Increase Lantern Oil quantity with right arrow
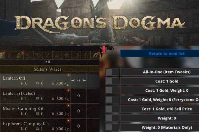Viewport: 199px width, 132px height. pyautogui.click(x=84, y=80)
